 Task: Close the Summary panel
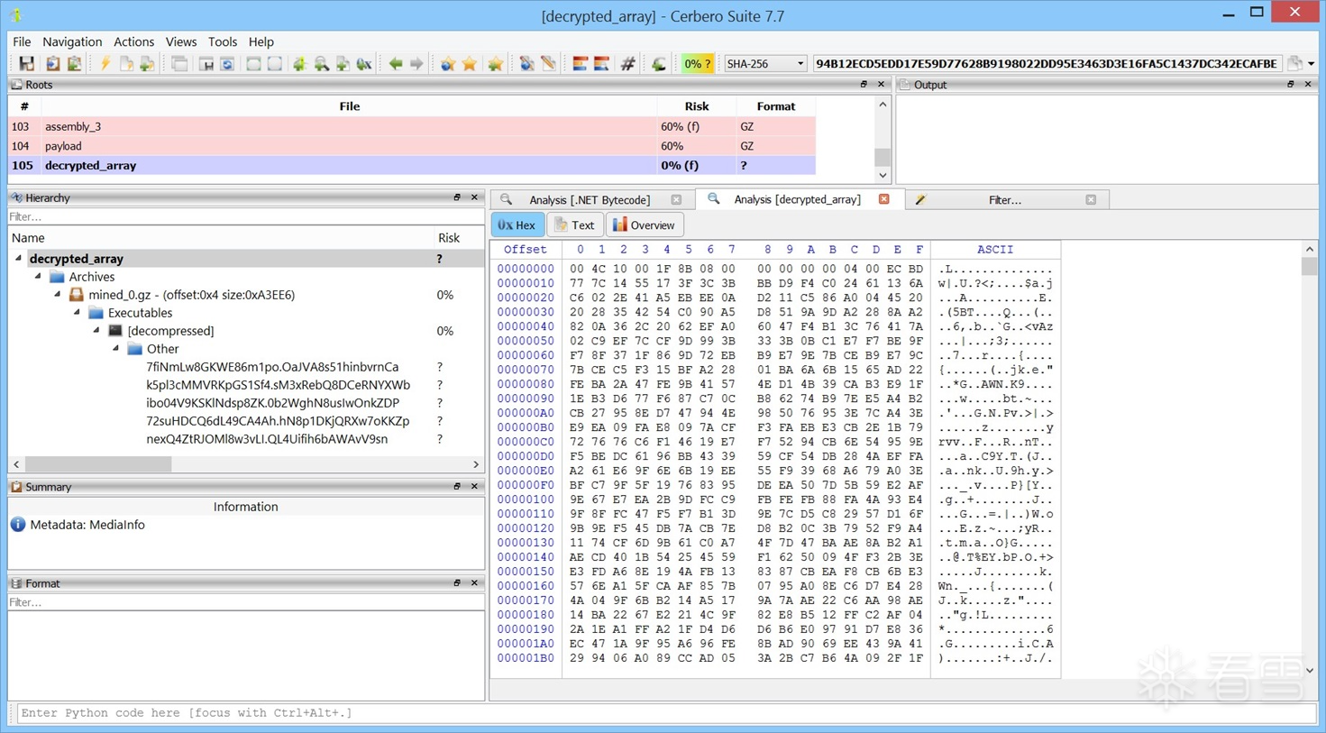pyautogui.click(x=474, y=487)
